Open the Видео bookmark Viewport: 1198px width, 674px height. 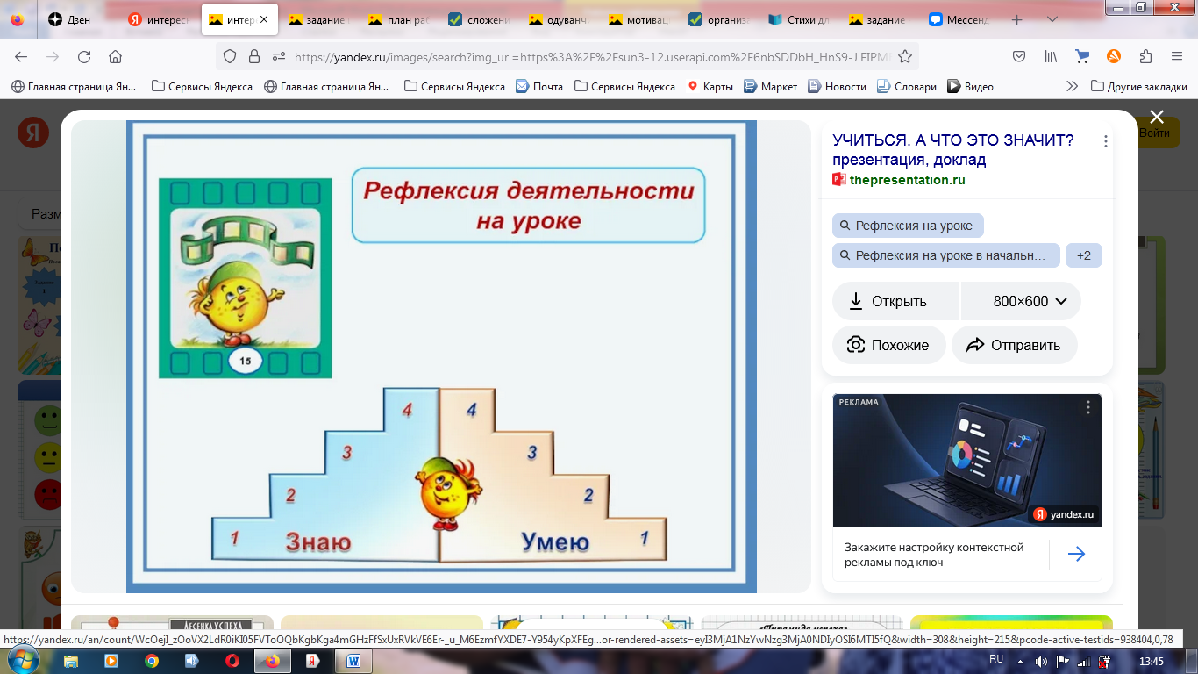(970, 86)
